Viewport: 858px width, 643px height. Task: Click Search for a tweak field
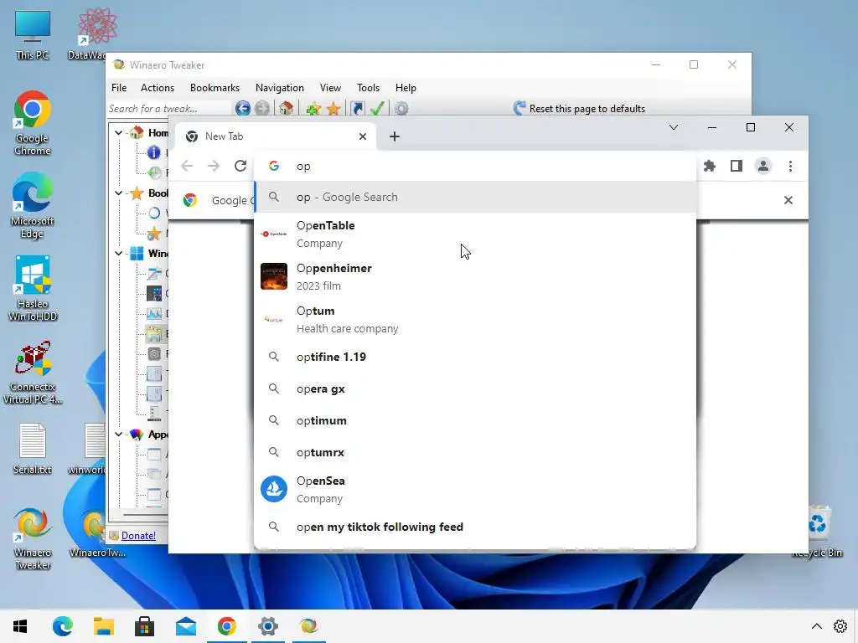click(x=168, y=109)
